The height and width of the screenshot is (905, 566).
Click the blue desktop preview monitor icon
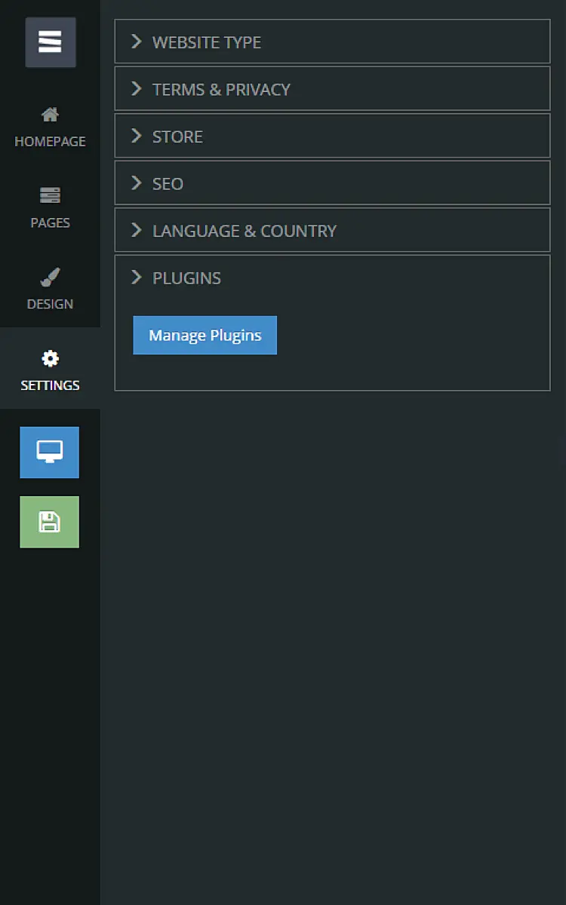(50, 452)
